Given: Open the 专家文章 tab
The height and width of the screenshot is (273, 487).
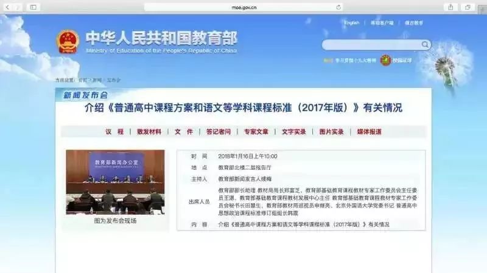Looking at the screenshot, I should (256, 132).
